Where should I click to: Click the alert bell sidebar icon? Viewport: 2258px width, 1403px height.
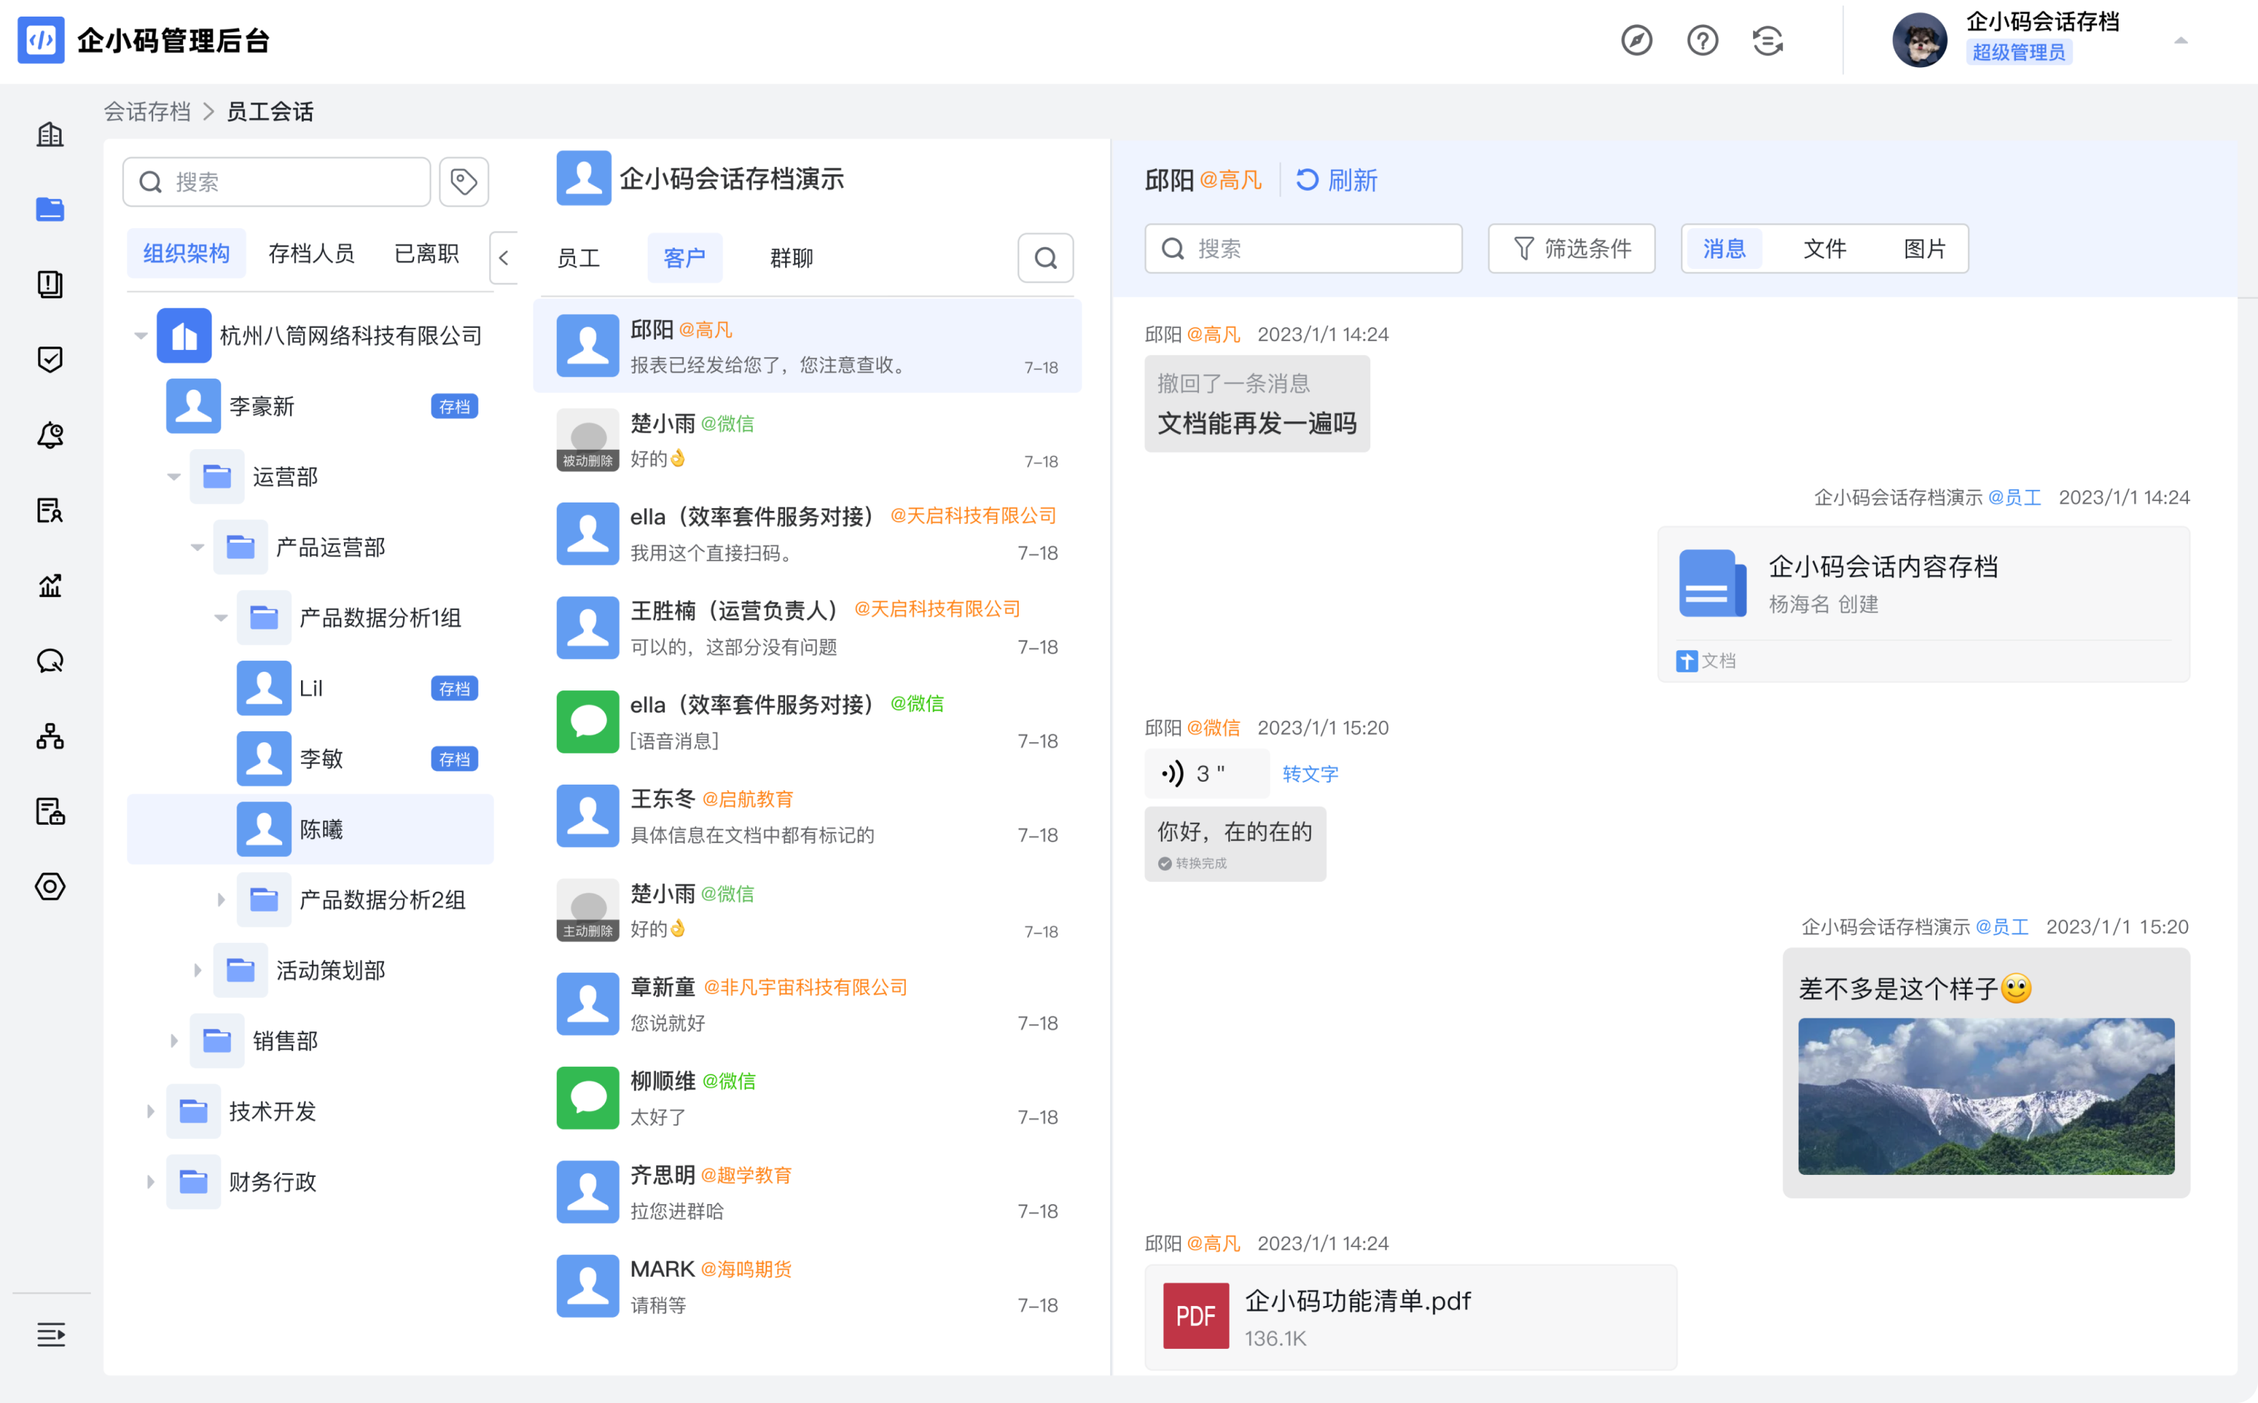click(x=50, y=435)
